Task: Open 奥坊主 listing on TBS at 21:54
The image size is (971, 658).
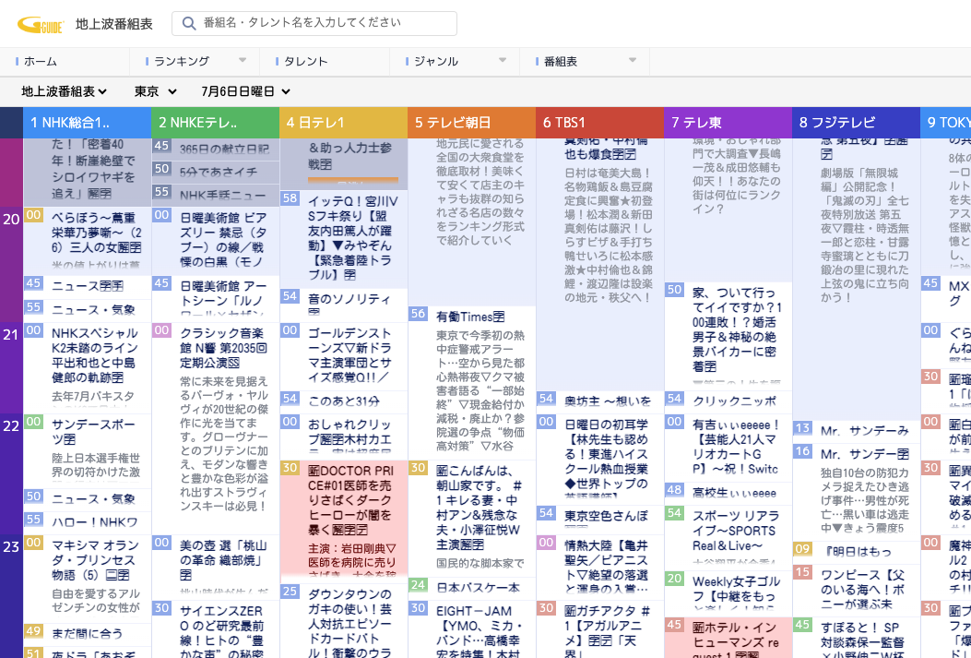Action: [600, 401]
